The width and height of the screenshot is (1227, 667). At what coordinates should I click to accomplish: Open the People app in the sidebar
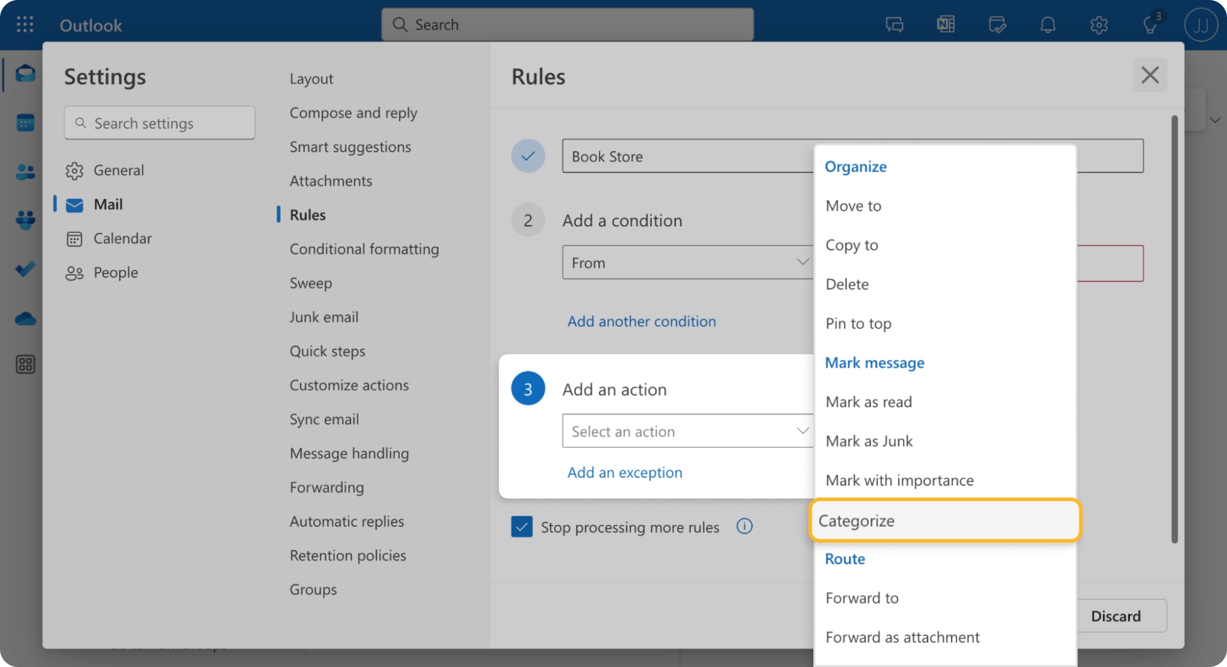coord(25,171)
